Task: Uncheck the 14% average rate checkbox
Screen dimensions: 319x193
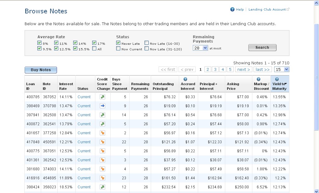Action: [x=75, y=43]
